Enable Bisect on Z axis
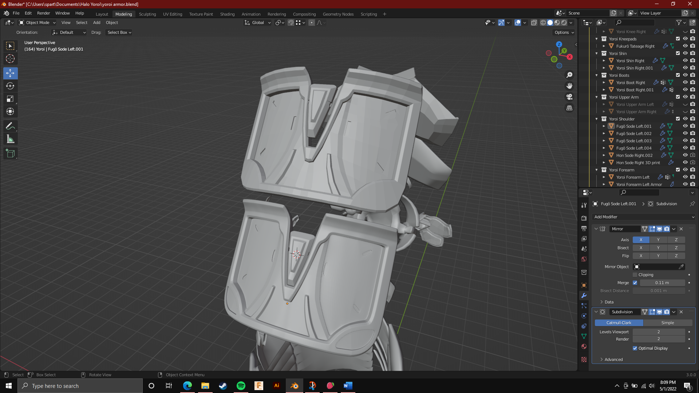The width and height of the screenshot is (699, 393). tap(676, 248)
